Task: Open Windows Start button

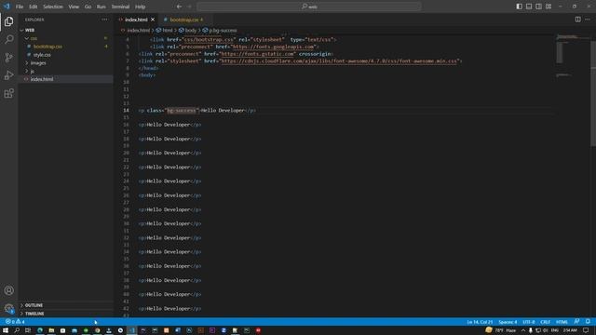Action: tap(6, 330)
